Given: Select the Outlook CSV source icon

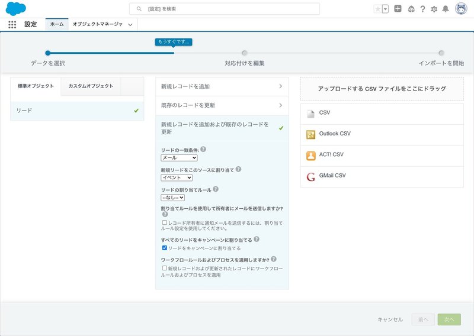Looking at the screenshot, I should point(310,135).
